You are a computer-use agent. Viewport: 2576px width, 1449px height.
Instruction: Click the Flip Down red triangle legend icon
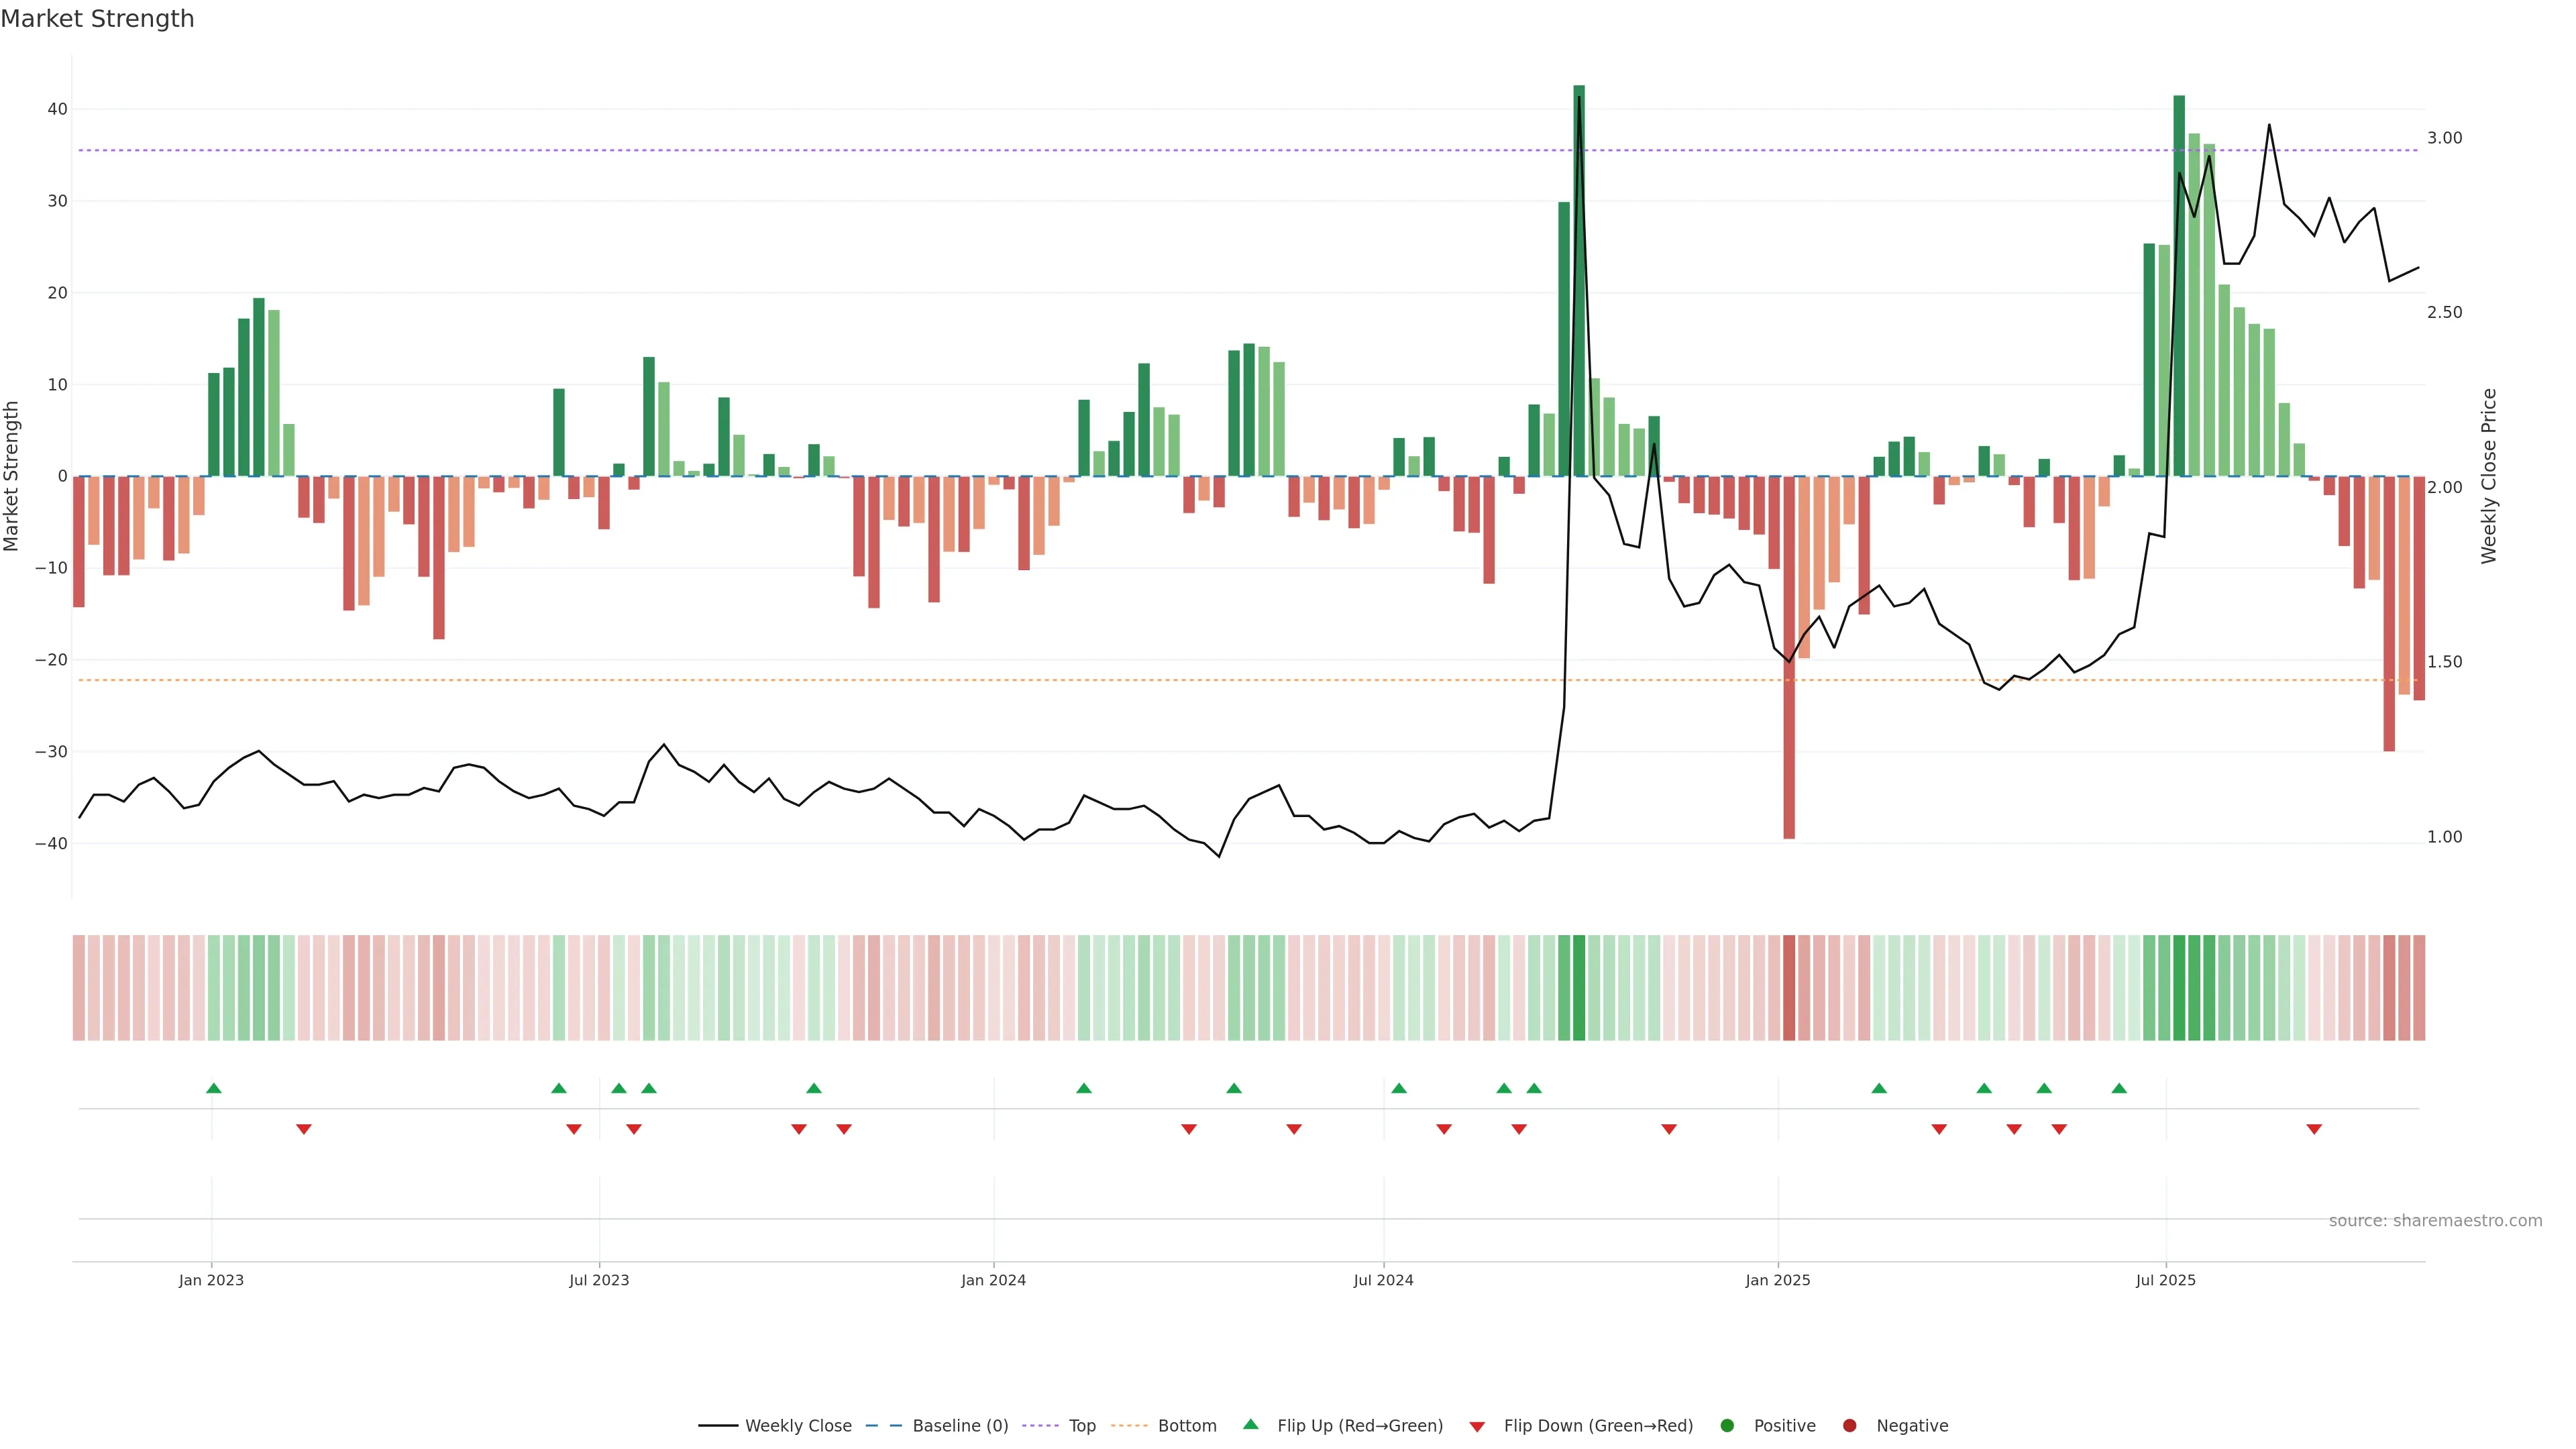[1477, 1427]
